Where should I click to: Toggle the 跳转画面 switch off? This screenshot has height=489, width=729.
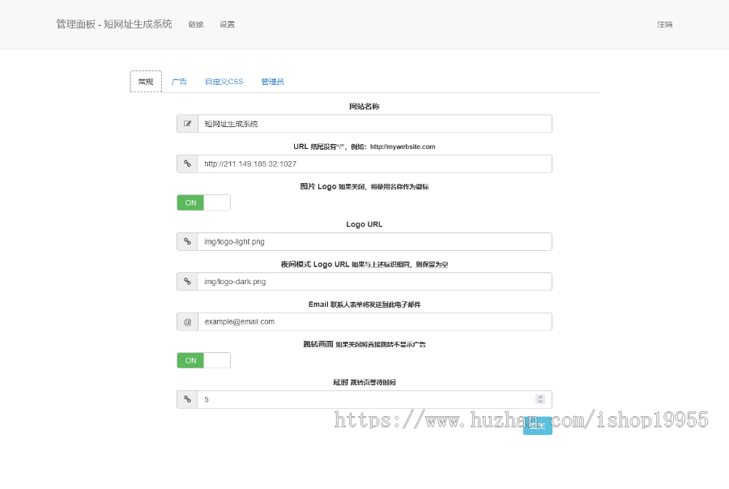[x=203, y=360]
